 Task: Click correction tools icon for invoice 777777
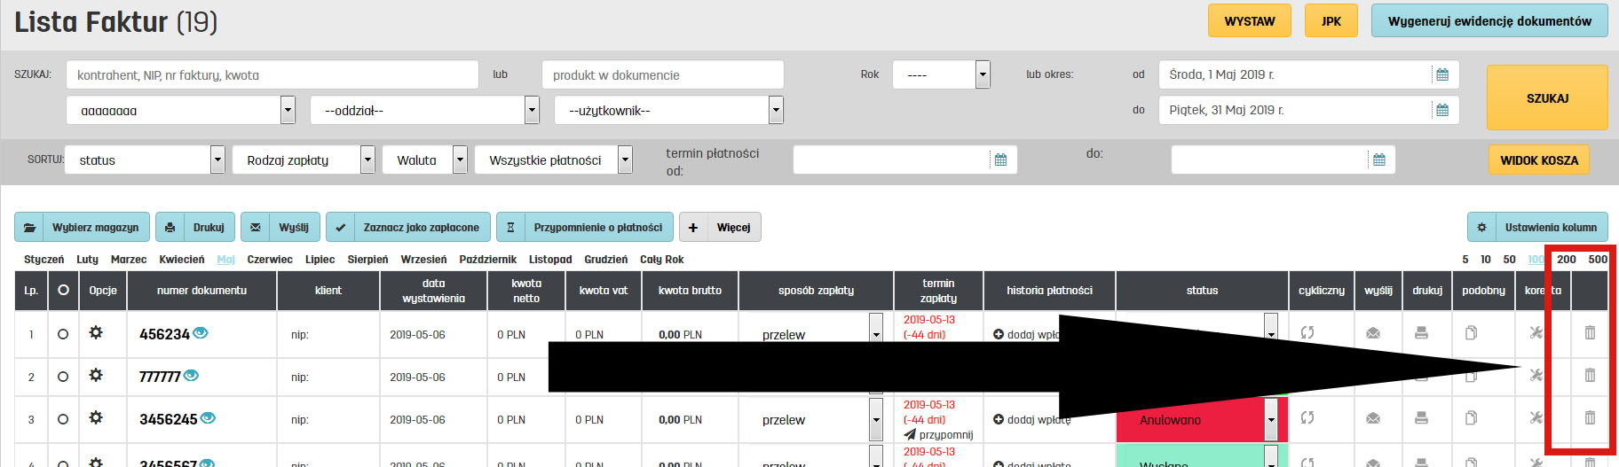[x=1536, y=375]
